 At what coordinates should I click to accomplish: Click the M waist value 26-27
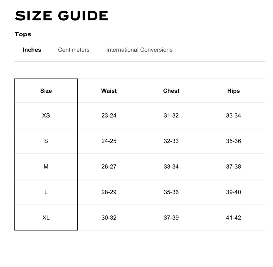109,167
